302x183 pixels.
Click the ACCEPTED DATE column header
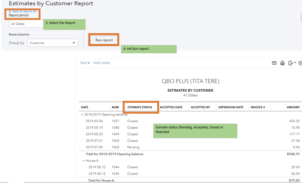[x=171, y=107]
